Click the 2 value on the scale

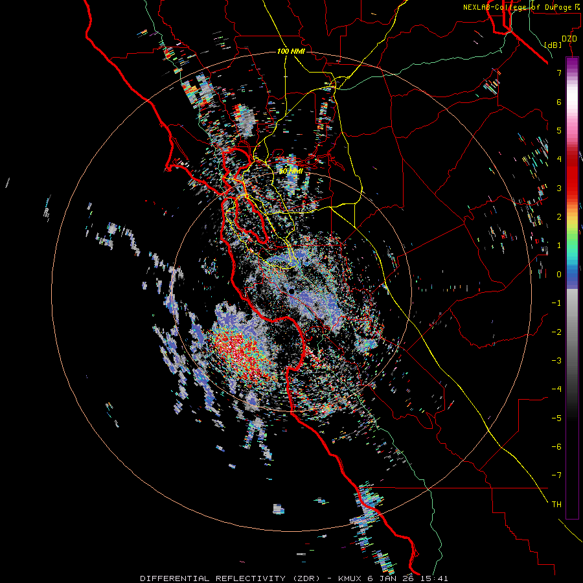click(x=559, y=216)
